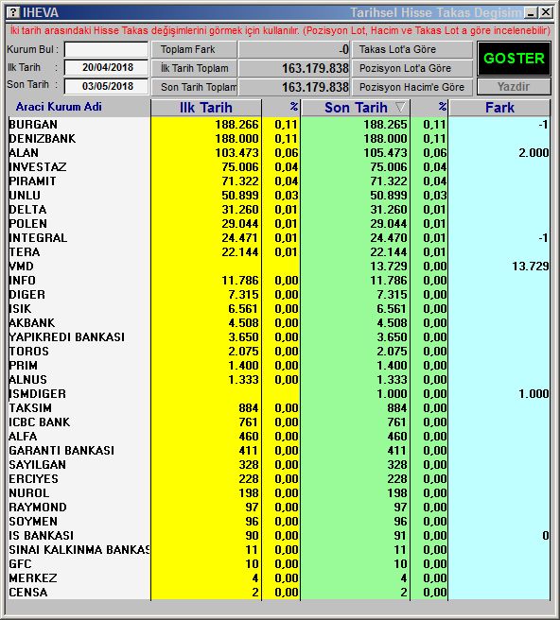Select the SAYILGAN row

tap(279, 465)
